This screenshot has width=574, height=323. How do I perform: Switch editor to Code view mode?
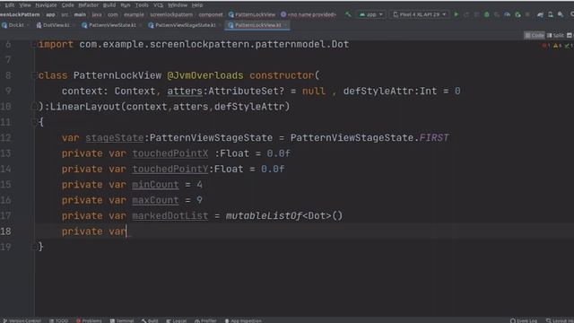click(535, 36)
